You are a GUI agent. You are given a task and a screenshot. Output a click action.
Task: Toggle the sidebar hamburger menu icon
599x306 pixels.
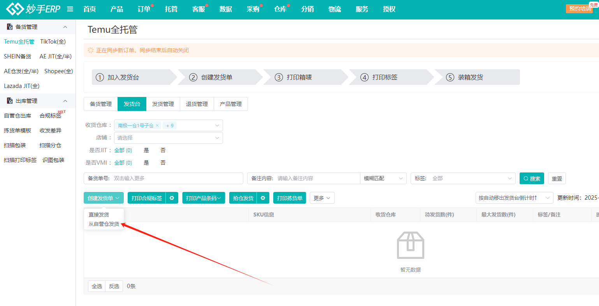(70, 9)
